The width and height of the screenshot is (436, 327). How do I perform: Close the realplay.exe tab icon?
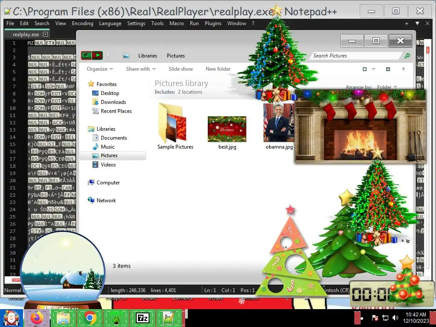coord(45,34)
